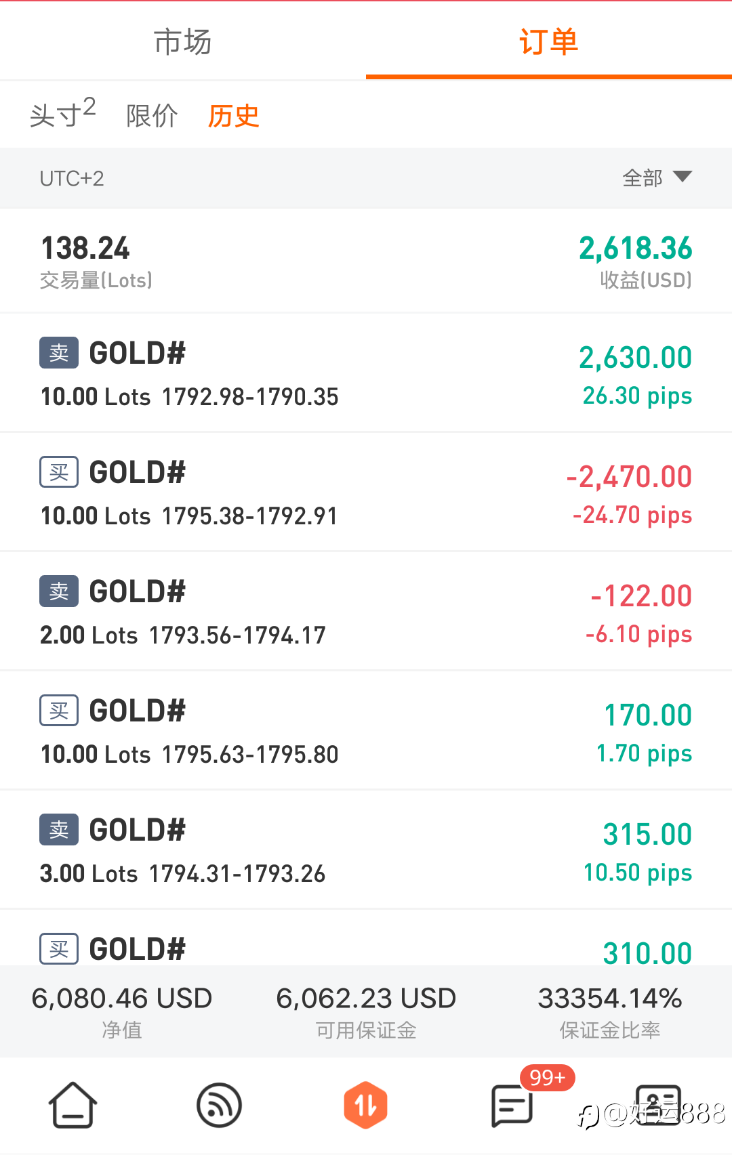Select the 历史 history sub-tab
This screenshot has height=1155, width=732.
click(x=233, y=116)
